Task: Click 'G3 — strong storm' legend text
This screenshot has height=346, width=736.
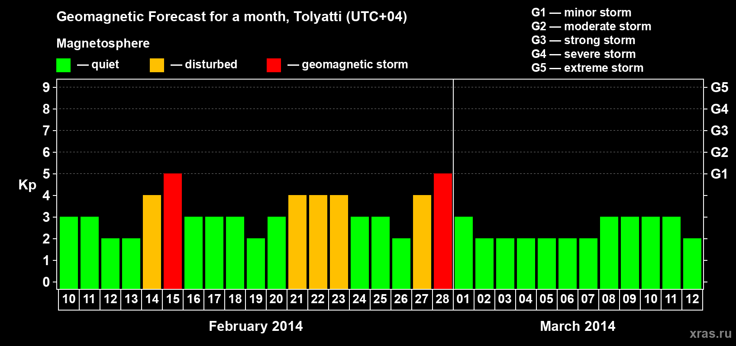Action: 583,40
